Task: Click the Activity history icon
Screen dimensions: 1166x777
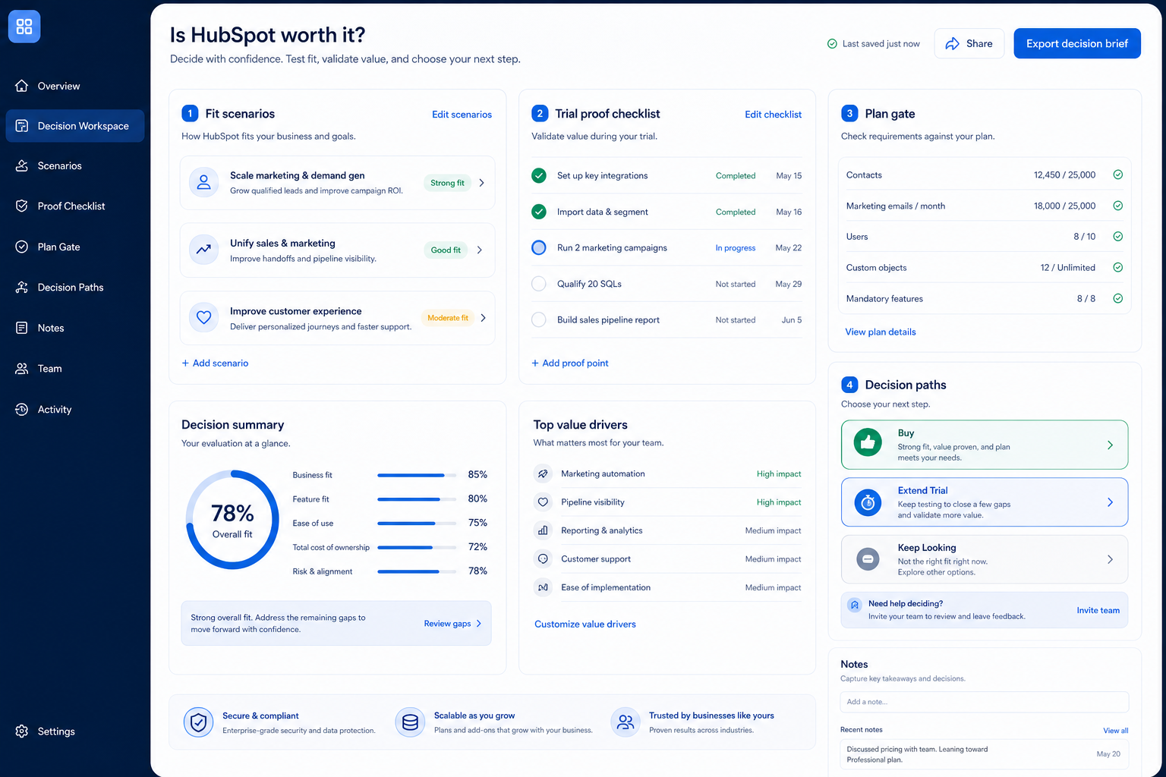Action: click(22, 409)
